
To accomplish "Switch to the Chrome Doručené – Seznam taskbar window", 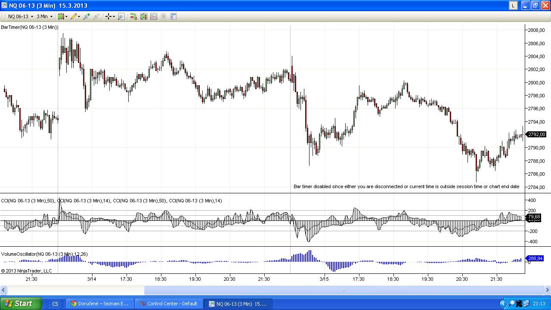I will tap(101, 304).
